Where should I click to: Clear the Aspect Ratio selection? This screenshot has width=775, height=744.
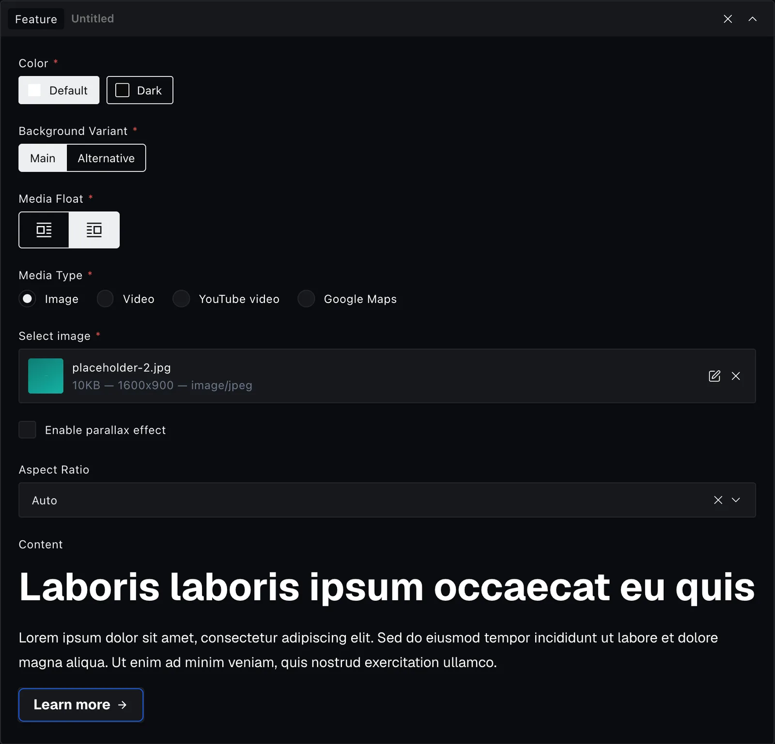click(x=718, y=500)
